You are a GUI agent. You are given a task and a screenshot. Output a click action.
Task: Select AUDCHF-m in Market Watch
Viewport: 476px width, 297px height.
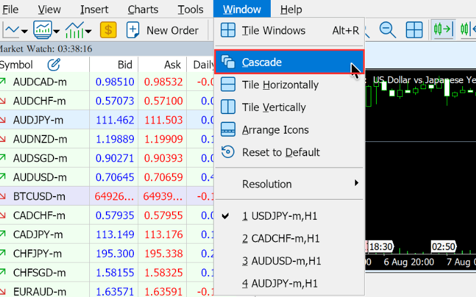(x=40, y=101)
